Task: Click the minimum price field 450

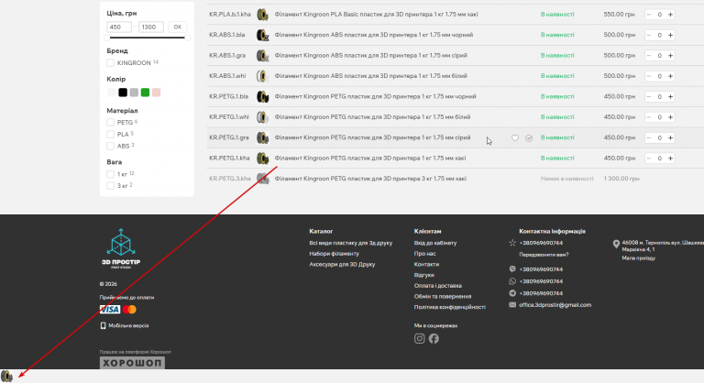Action: (x=119, y=27)
